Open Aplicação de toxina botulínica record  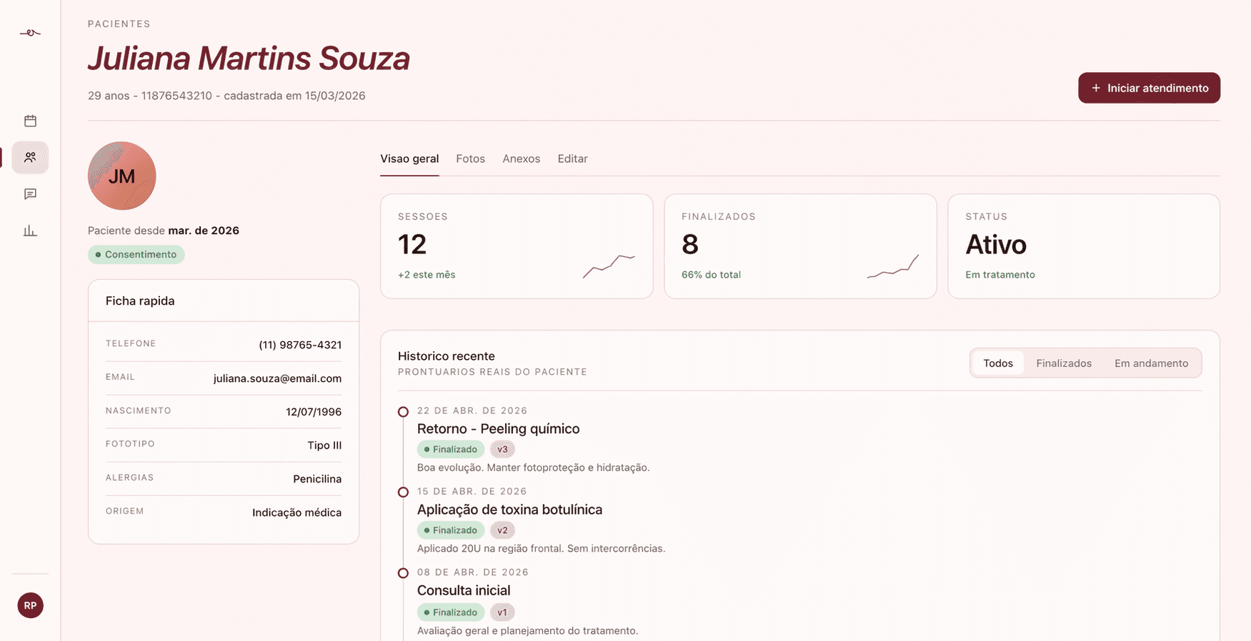(509, 510)
